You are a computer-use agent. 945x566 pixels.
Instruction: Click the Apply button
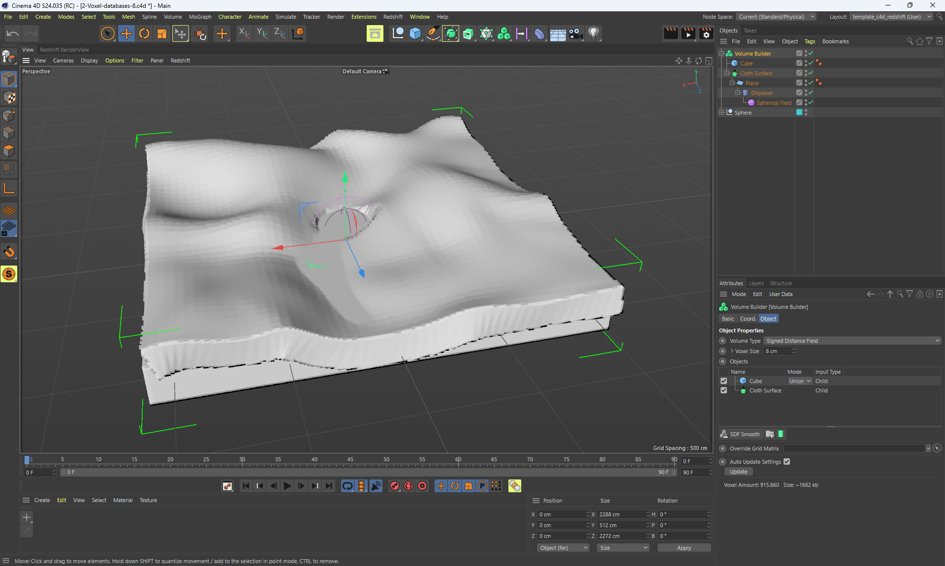pyautogui.click(x=684, y=548)
